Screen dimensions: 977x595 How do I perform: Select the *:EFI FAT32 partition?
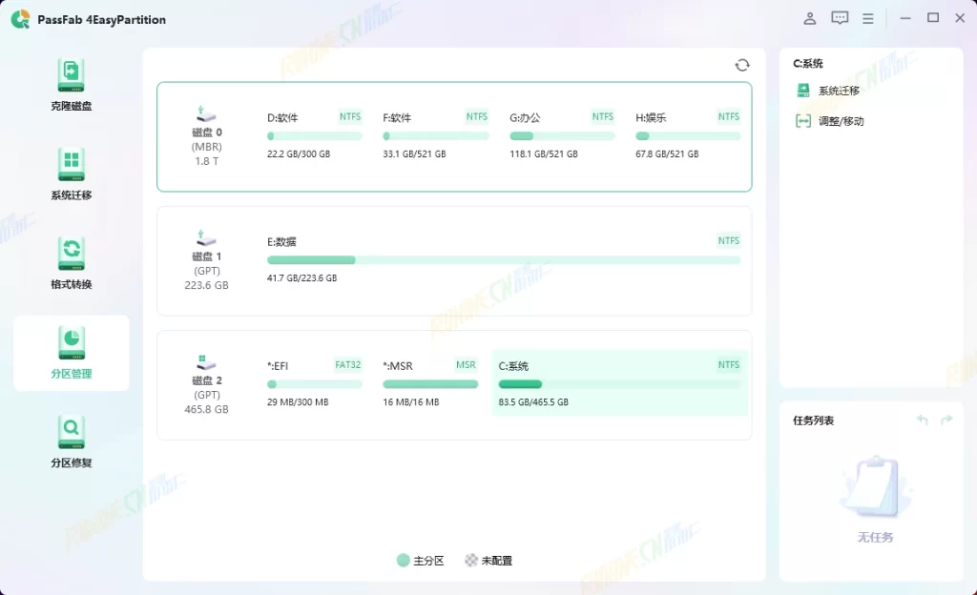[314, 383]
